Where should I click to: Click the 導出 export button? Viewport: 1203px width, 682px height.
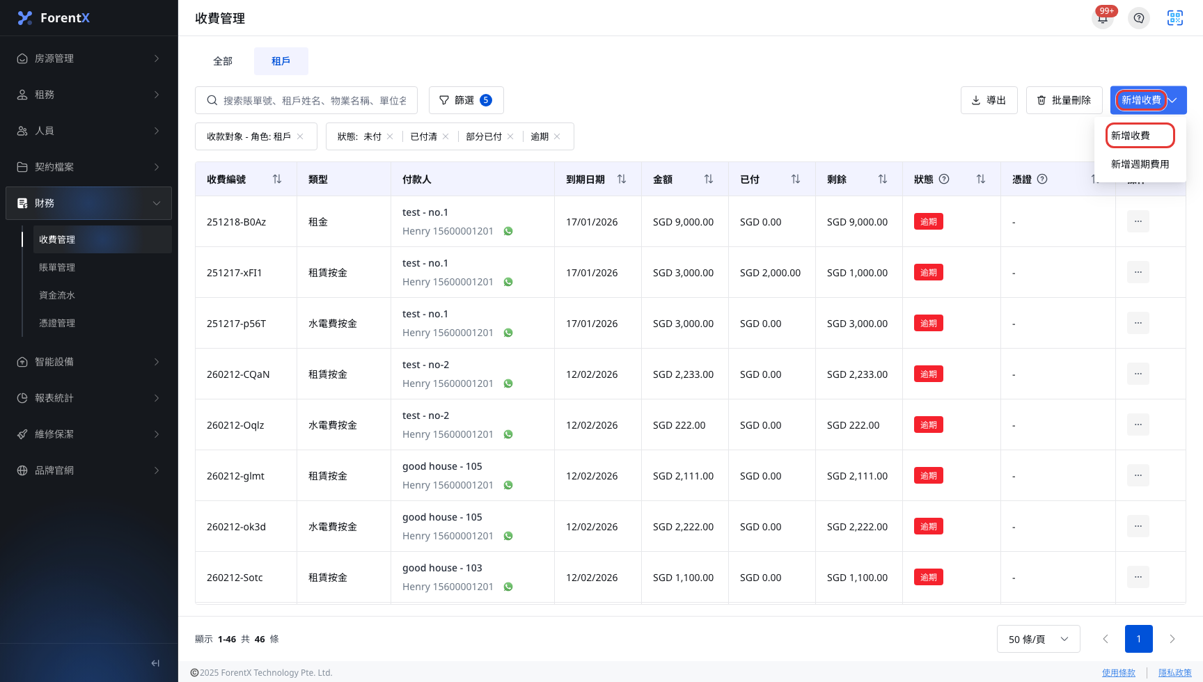[989, 100]
